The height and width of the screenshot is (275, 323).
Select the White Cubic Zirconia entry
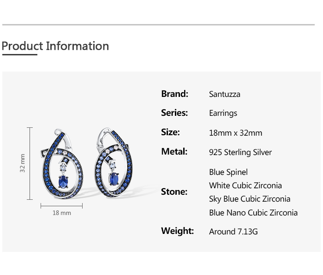point(245,185)
